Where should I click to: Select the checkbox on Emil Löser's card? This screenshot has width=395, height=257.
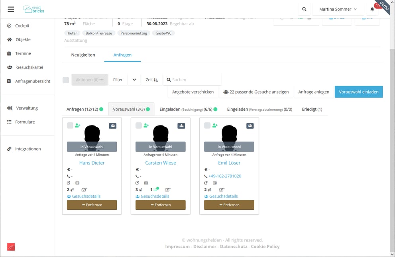click(207, 126)
